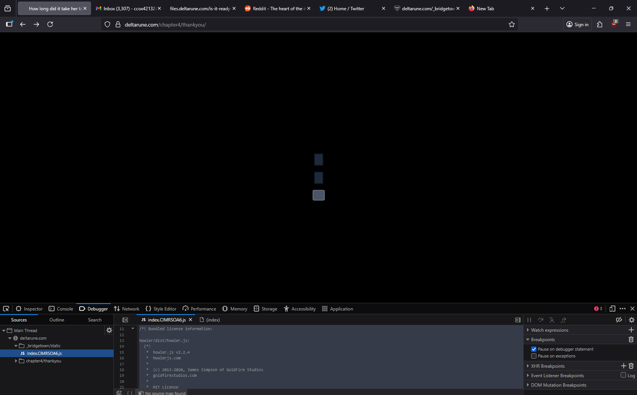Image resolution: width=637 pixels, height=395 pixels.
Task: Collapse the Breakpoints section
Action: click(x=527, y=339)
